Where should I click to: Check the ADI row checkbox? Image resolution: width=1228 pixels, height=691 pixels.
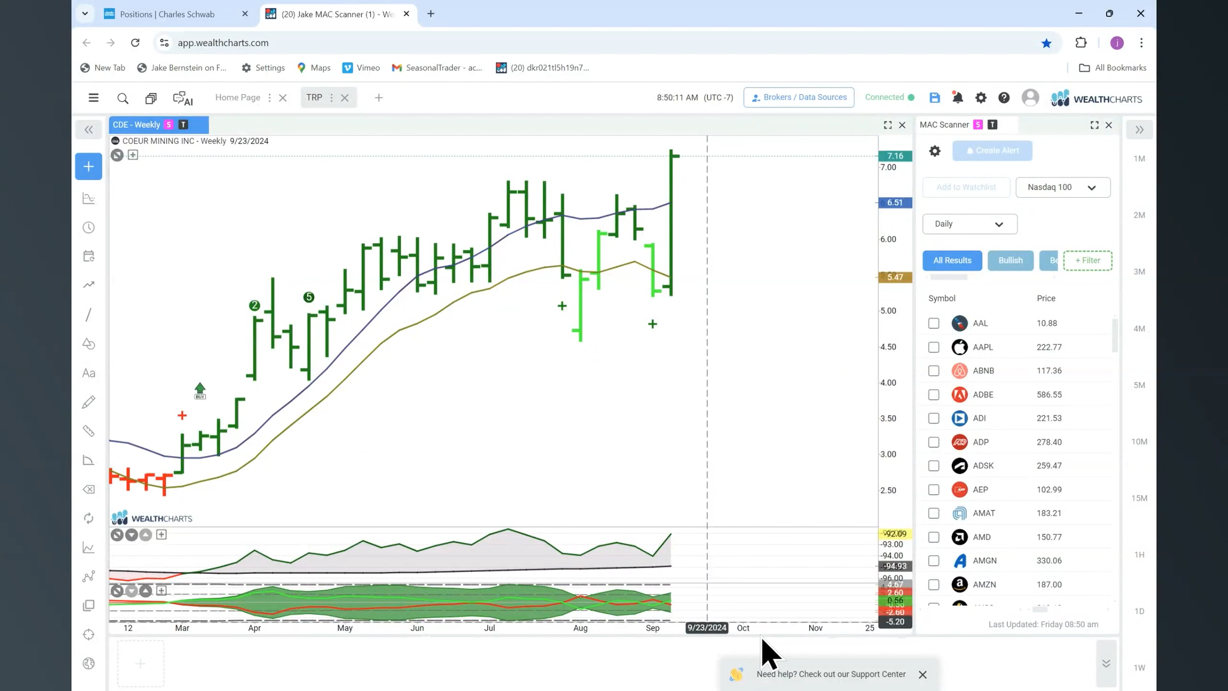click(x=934, y=418)
